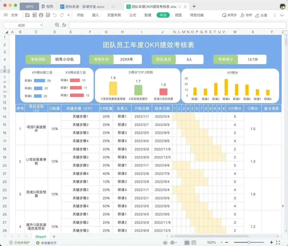This screenshot has height=246, width=288.
Task: Open the name box dropdown arrow
Action: (x=41, y=25)
